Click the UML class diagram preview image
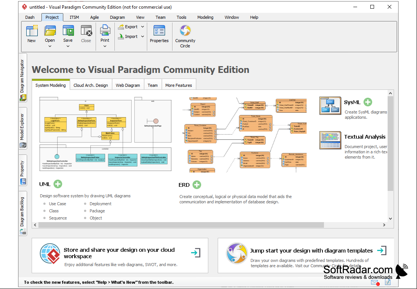 click(x=105, y=134)
